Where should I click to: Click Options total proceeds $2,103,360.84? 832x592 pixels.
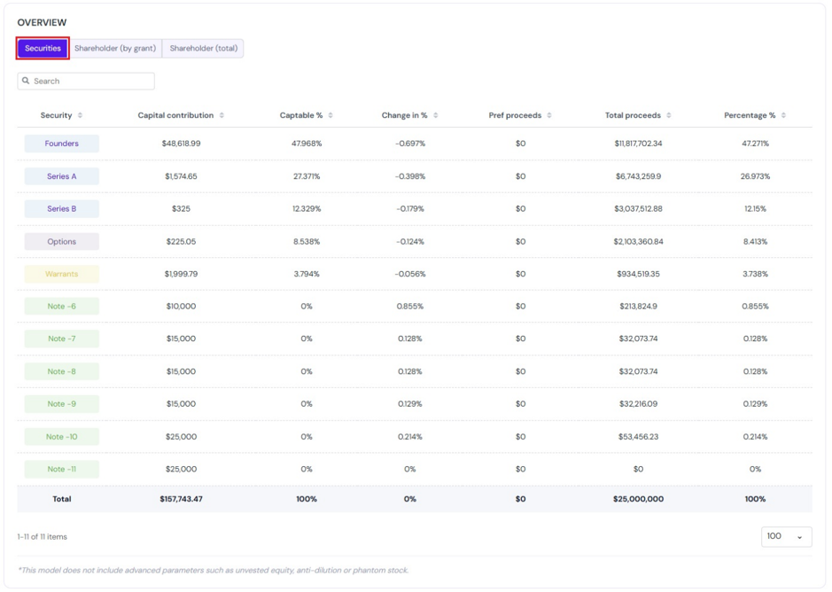pyautogui.click(x=638, y=242)
